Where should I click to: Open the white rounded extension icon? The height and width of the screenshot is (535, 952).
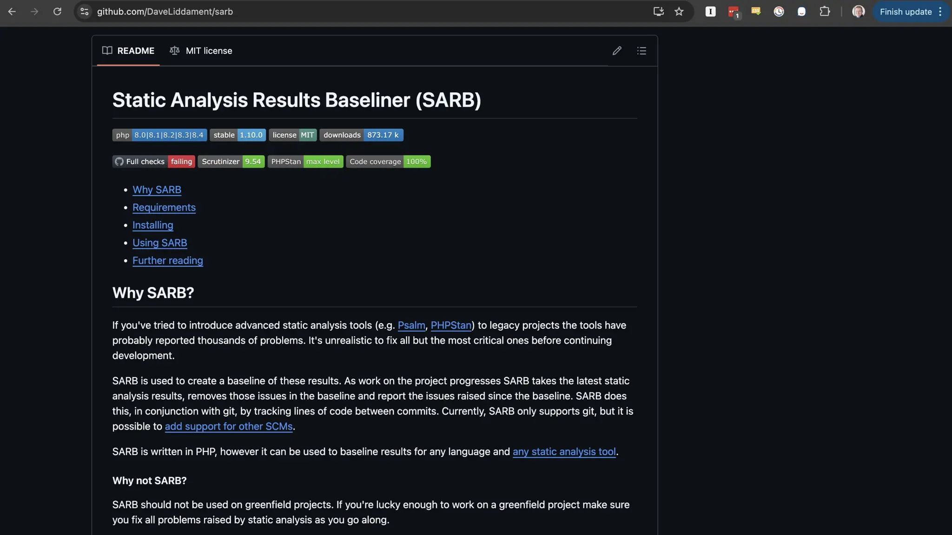pyautogui.click(x=801, y=12)
